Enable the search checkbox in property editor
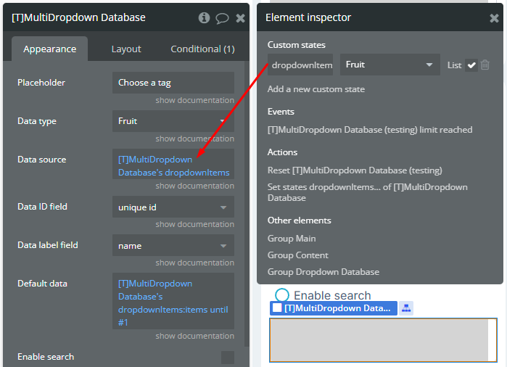Screen dimensions: 507x367 point(228,357)
